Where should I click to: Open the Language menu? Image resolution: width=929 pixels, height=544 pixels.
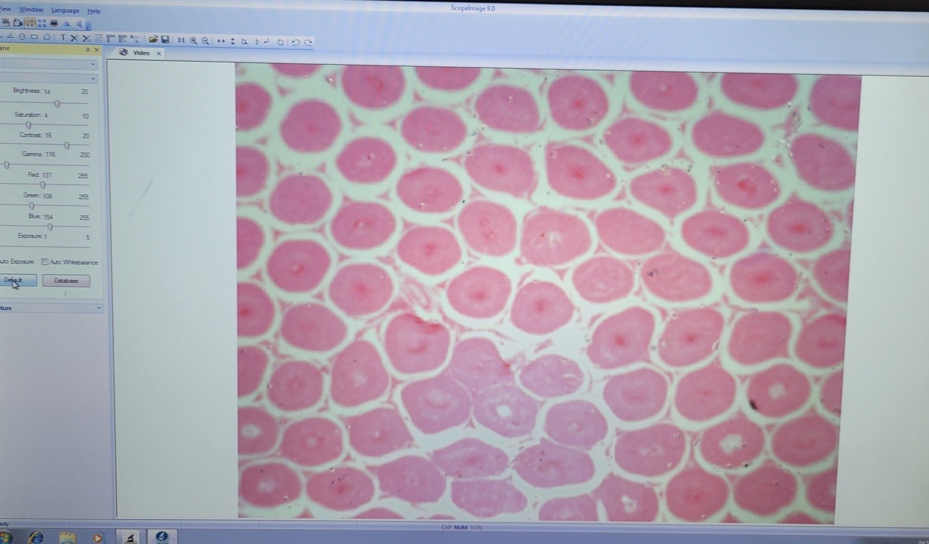65,10
